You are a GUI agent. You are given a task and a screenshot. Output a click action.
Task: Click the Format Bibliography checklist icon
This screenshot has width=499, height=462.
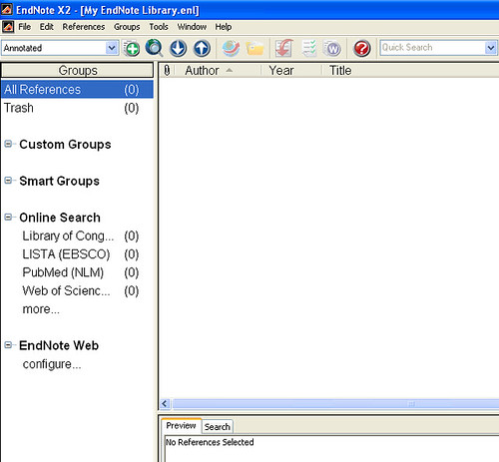pos(309,48)
